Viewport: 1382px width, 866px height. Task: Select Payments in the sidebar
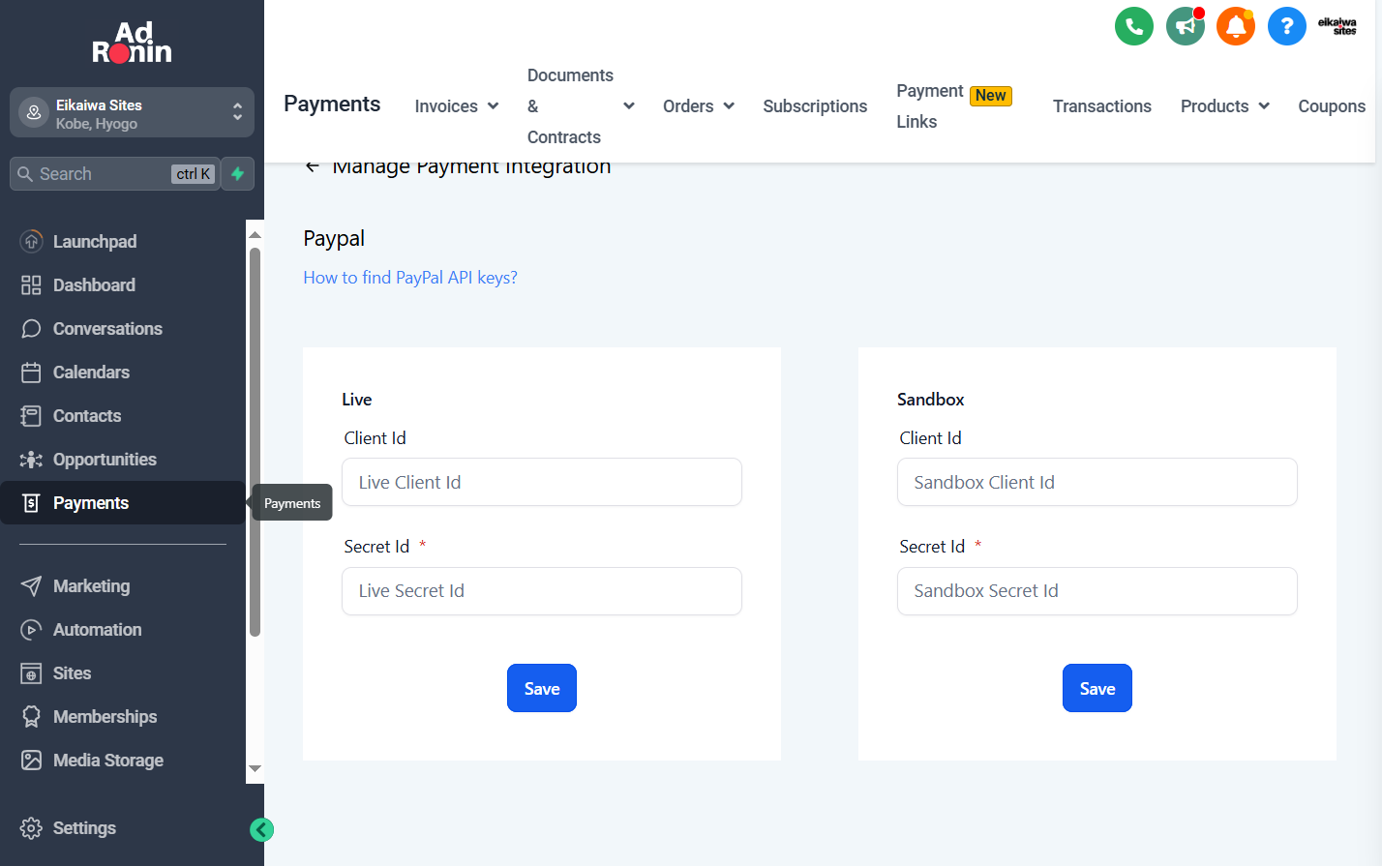tap(123, 503)
